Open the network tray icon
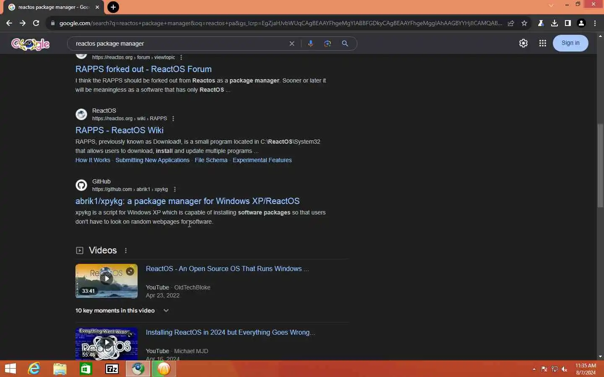 tap(555, 369)
